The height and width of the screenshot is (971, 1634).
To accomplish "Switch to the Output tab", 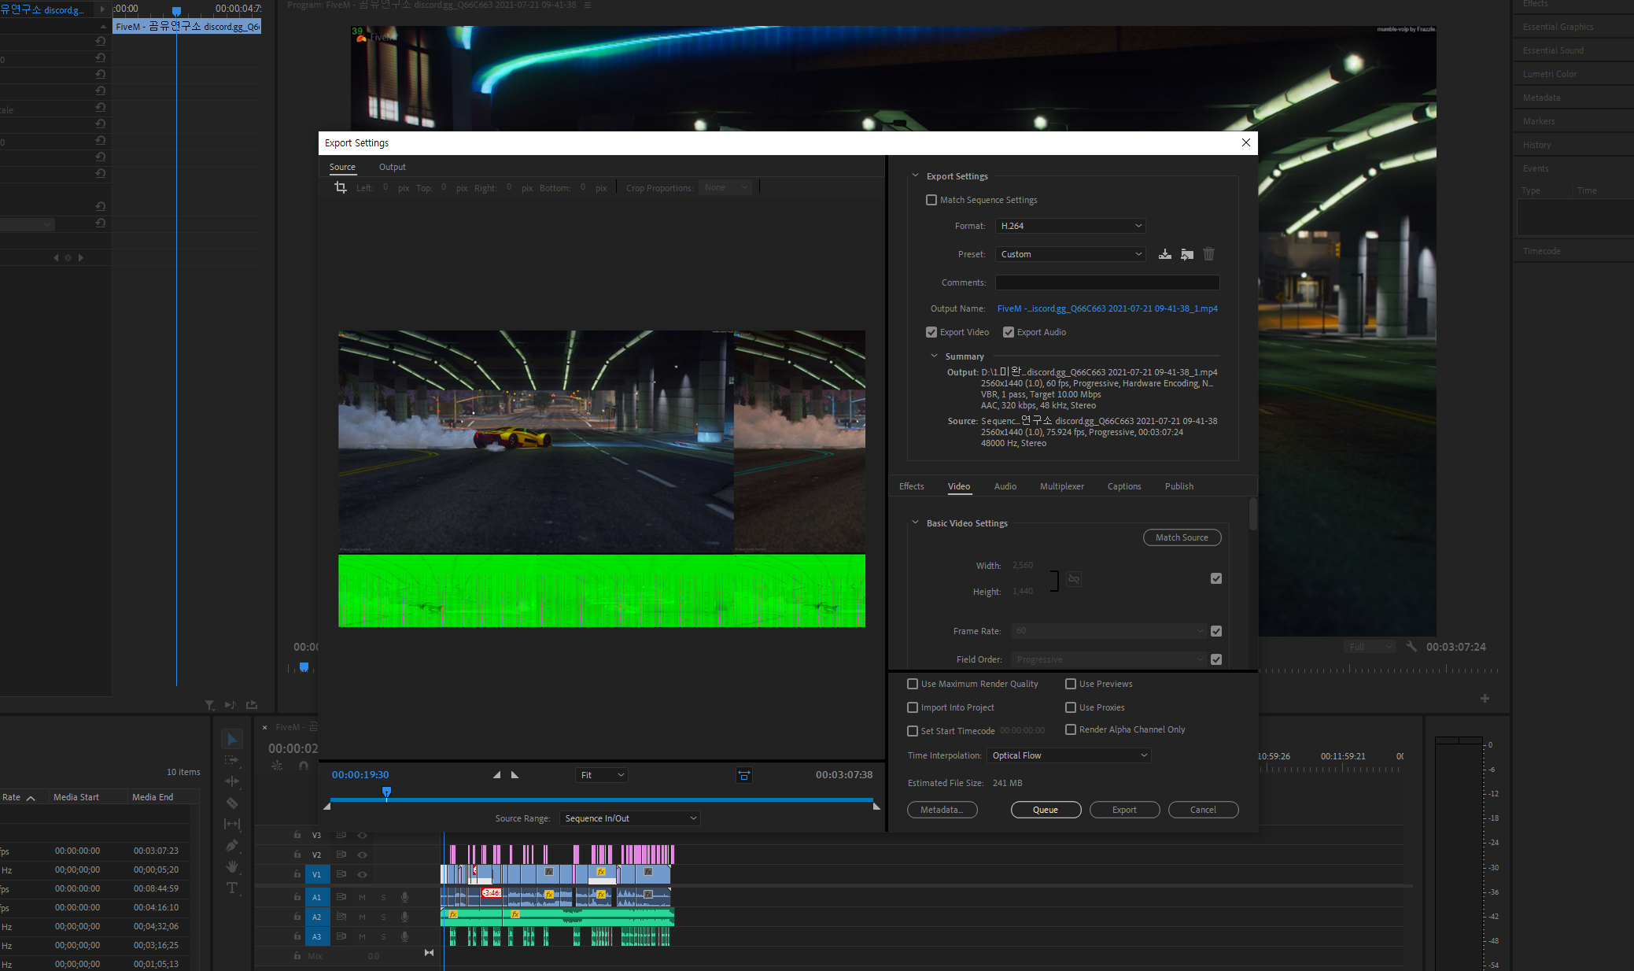I will (x=392, y=167).
